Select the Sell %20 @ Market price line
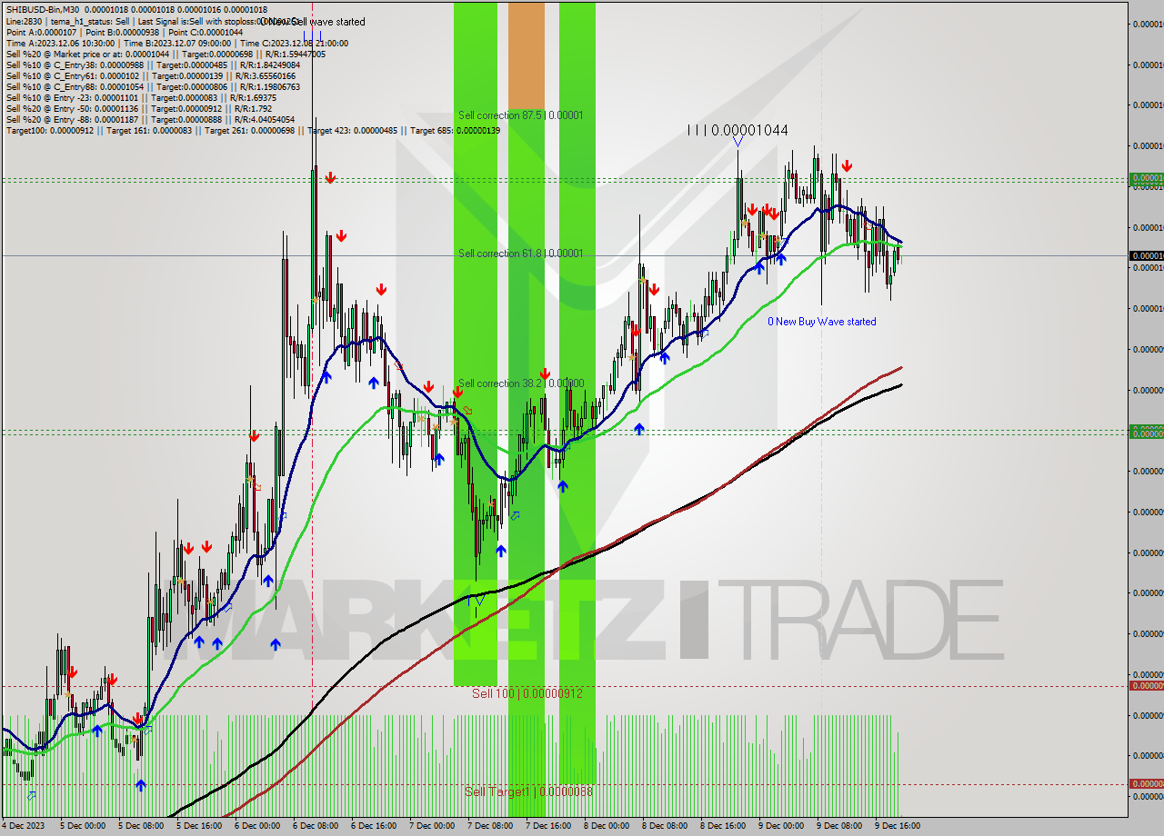1164x836 pixels. point(166,54)
